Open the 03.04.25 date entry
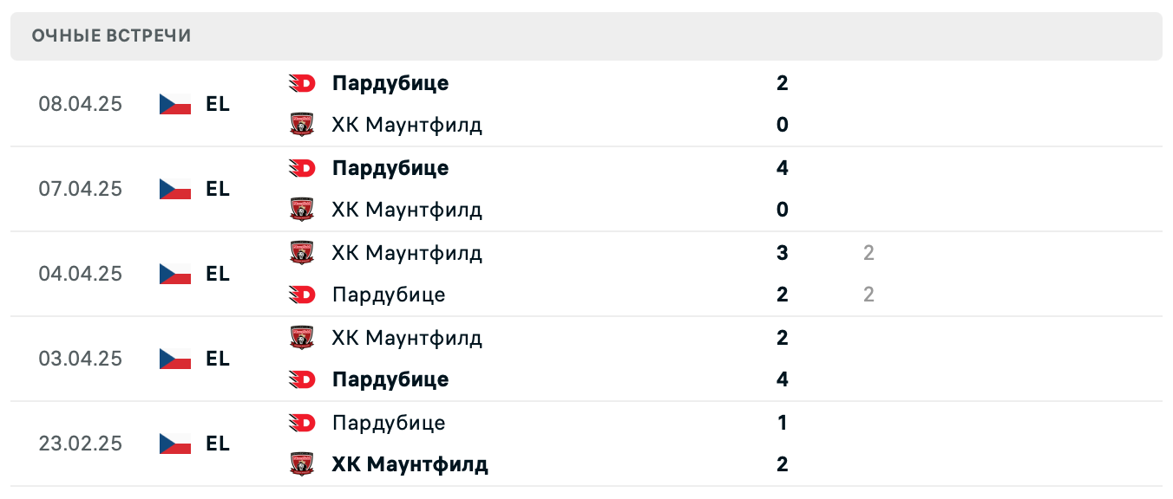Image resolution: width=1173 pixels, height=499 pixels. point(80,359)
